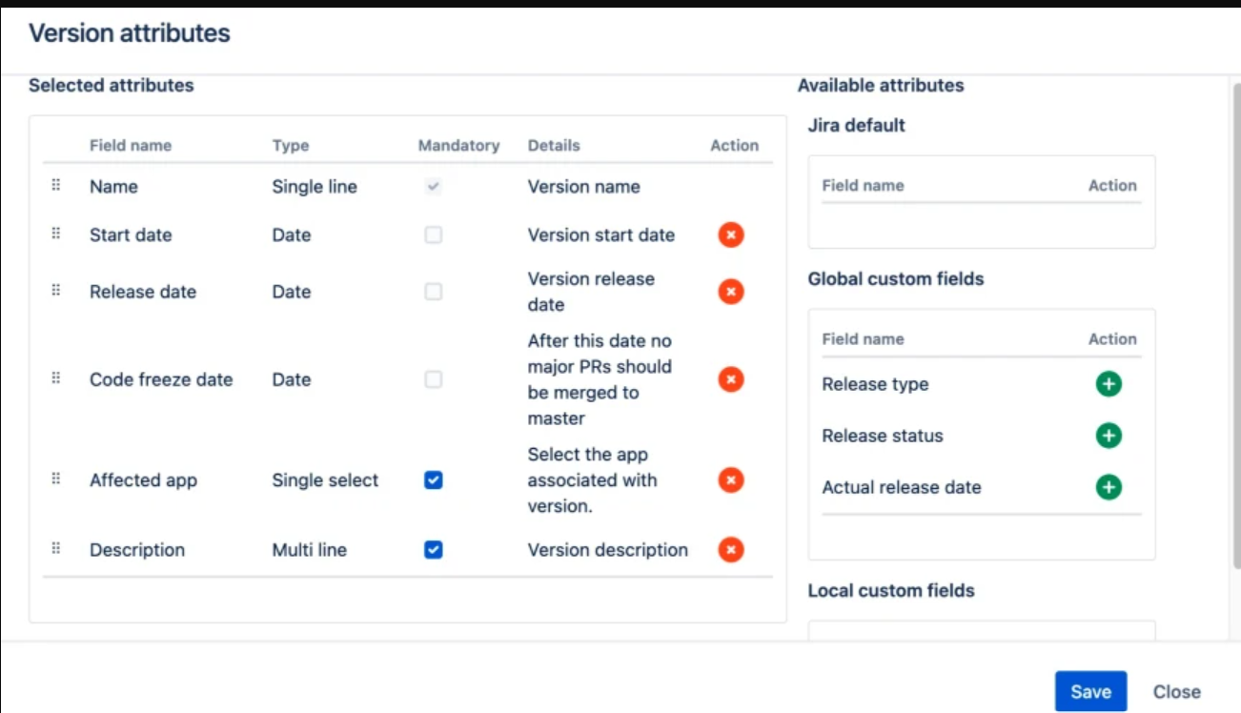Click the drag handle beside Code freeze date
Viewport: 1241px width, 713px height.
pos(56,378)
